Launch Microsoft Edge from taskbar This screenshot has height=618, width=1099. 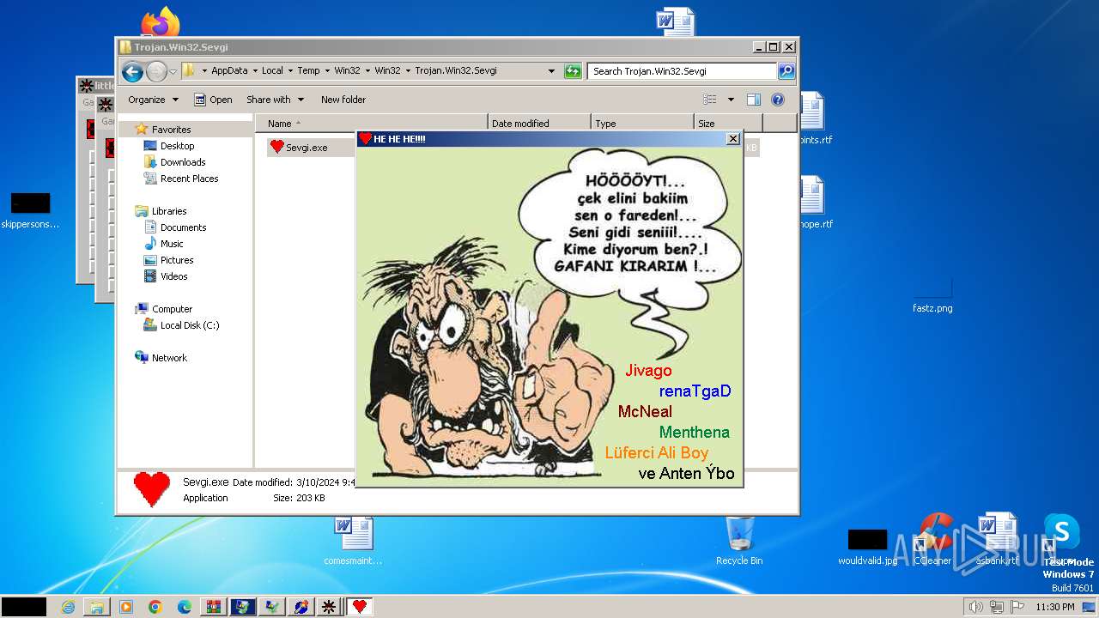tap(185, 607)
